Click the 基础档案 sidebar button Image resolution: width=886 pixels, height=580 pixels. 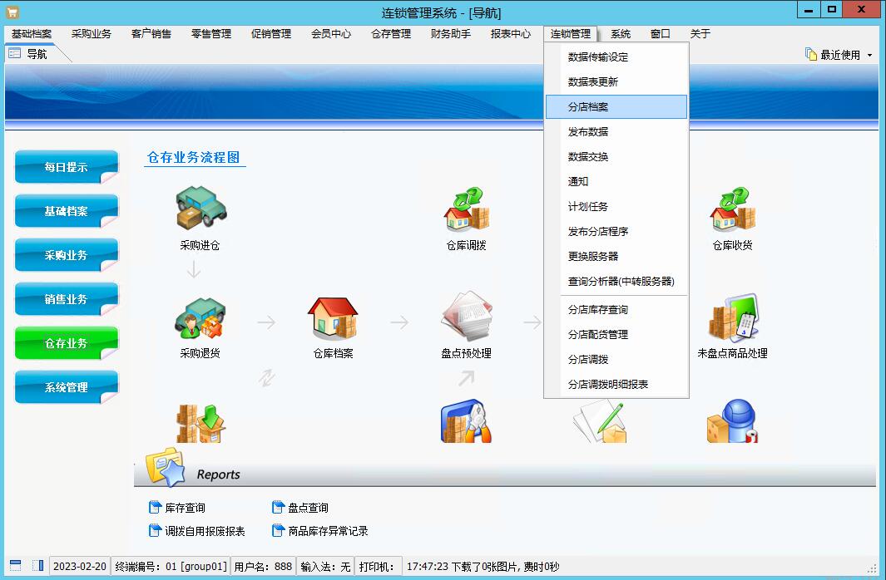(67, 211)
